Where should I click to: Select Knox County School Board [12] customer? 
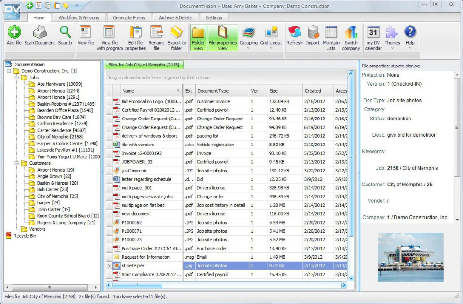click(x=68, y=216)
